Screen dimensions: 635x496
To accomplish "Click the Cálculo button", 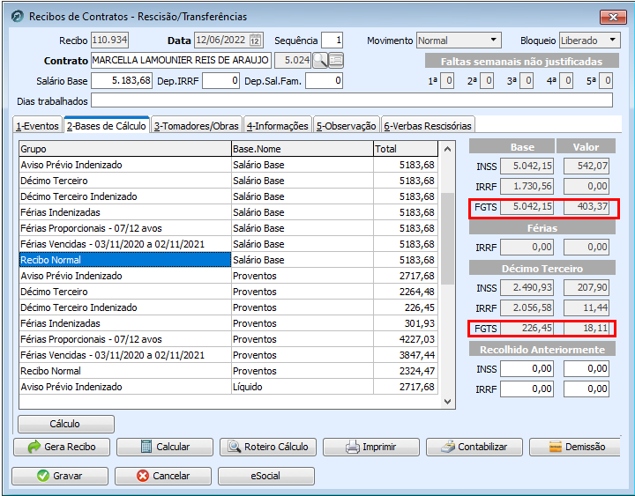I will [x=66, y=424].
